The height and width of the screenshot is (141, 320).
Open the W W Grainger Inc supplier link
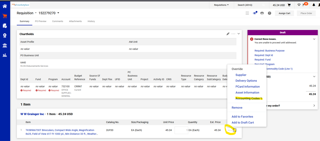[32, 114]
